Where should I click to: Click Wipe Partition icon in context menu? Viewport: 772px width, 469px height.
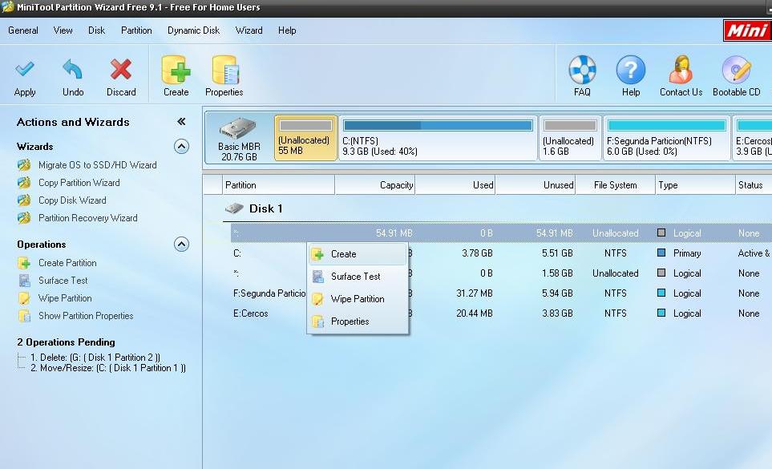click(318, 299)
